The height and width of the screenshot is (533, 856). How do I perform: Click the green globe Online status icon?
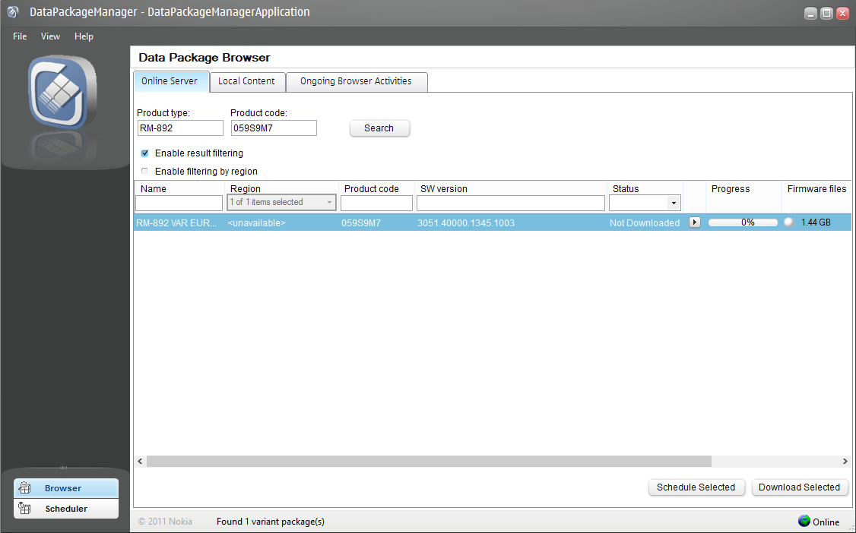pos(804,521)
